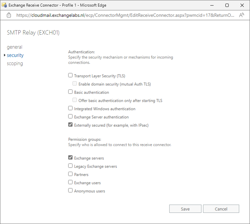This screenshot has height=224, width=250.
Task: Maximize the Edge window
Action: coord(227,5)
